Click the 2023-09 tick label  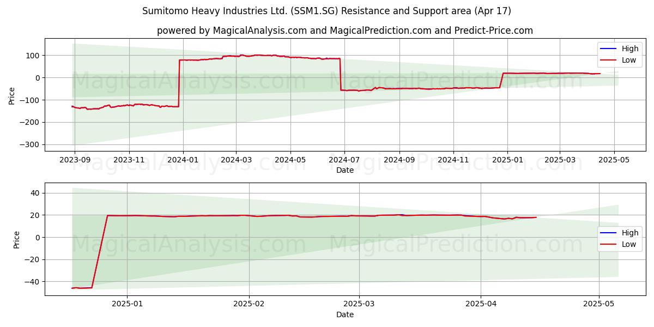pos(74,160)
